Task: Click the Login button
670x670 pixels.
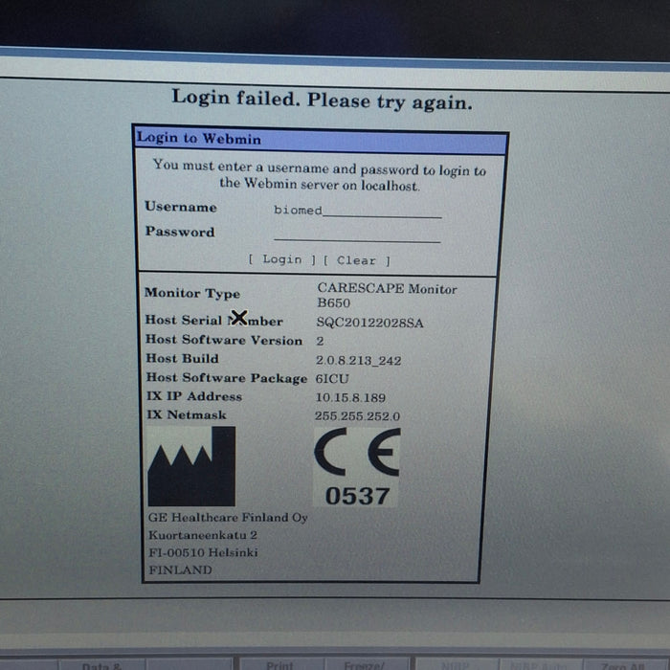Action: tap(281, 260)
